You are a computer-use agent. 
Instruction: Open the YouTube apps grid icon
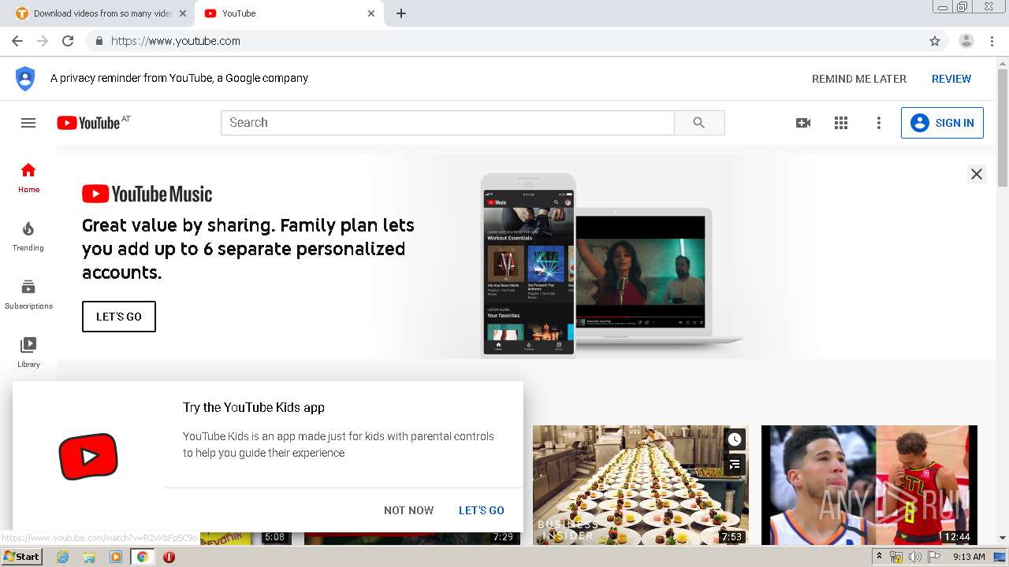coord(841,123)
